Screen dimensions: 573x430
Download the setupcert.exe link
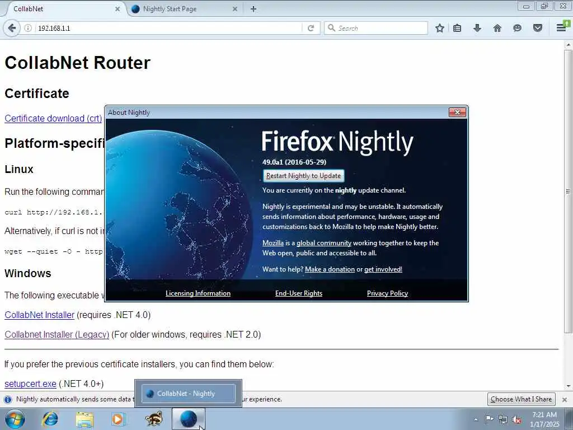coord(30,384)
